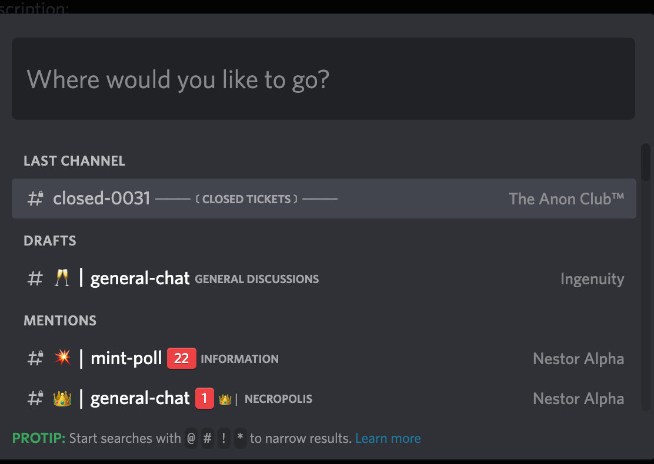Select the mint-poll channel result
The image size is (654, 464).
click(x=126, y=358)
